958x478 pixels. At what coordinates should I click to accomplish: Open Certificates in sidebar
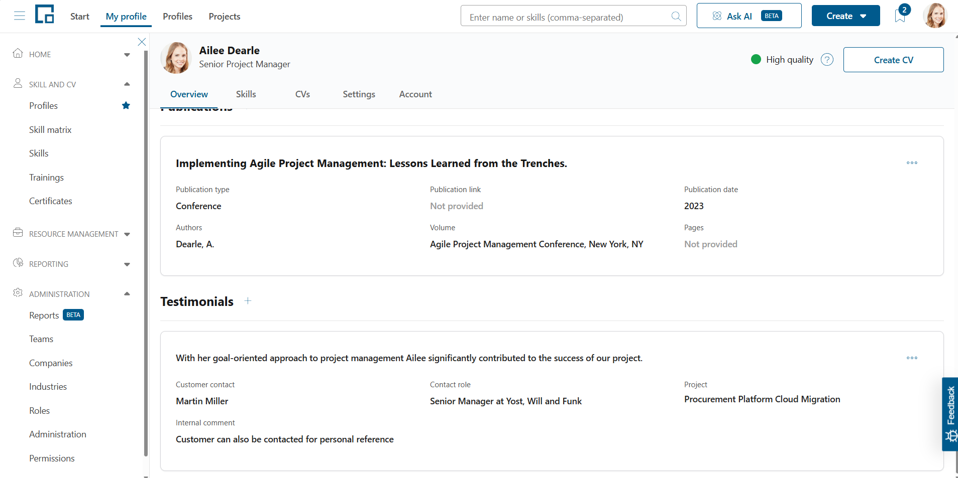[x=51, y=201]
